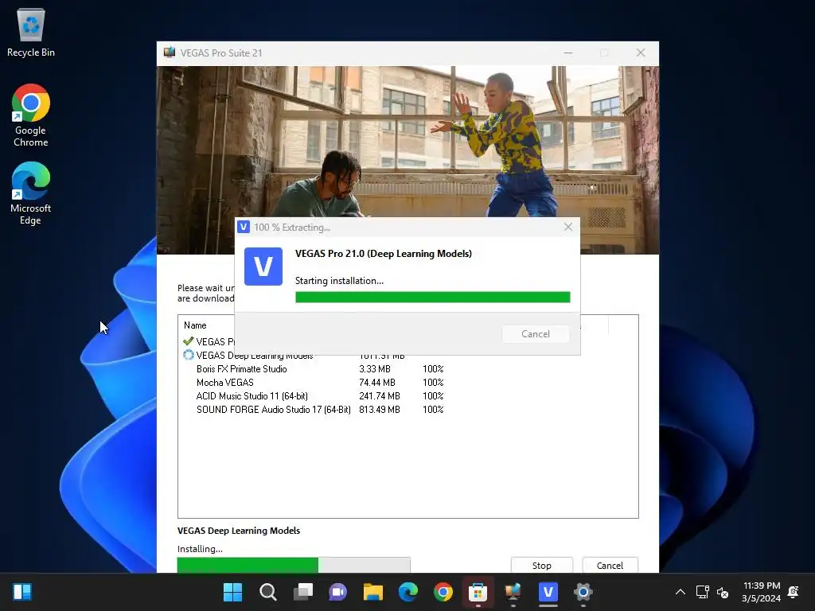Image resolution: width=815 pixels, height=611 pixels.
Task: Open Microsoft Edge desktop shortcut
Action: [x=31, y=193]
